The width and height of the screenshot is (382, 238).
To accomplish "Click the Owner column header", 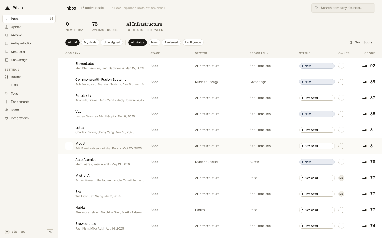I will coord(344,53).
